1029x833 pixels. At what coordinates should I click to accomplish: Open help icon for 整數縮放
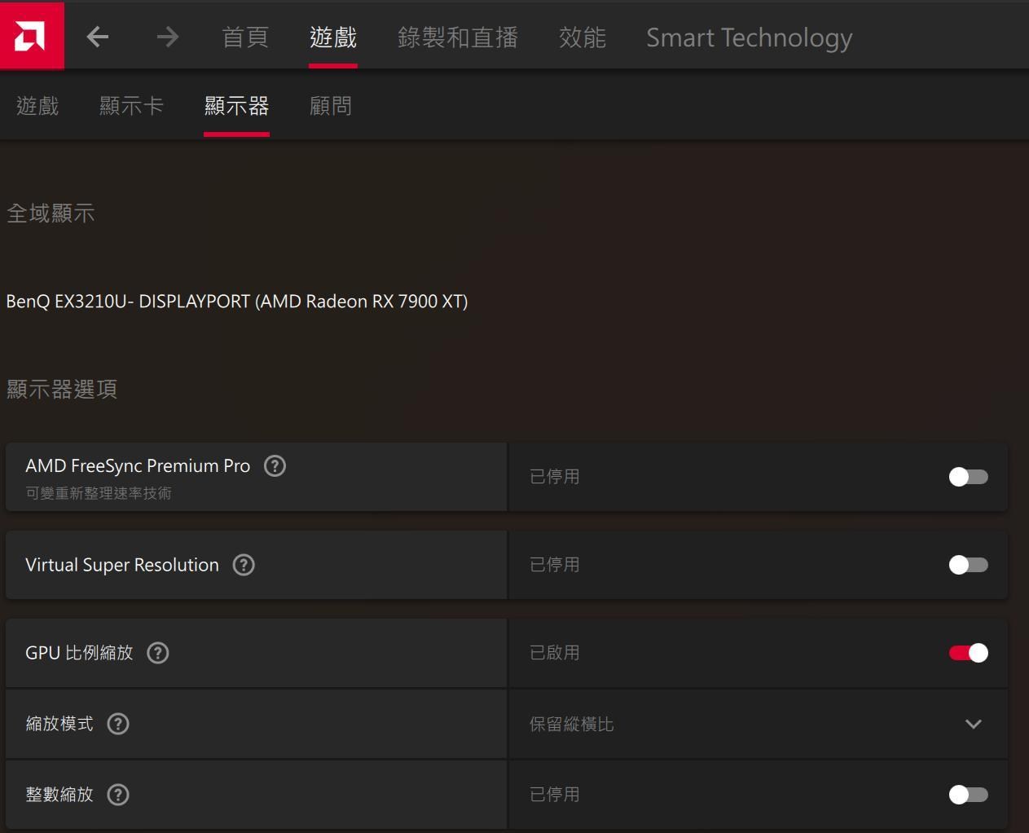pos(118,795)
